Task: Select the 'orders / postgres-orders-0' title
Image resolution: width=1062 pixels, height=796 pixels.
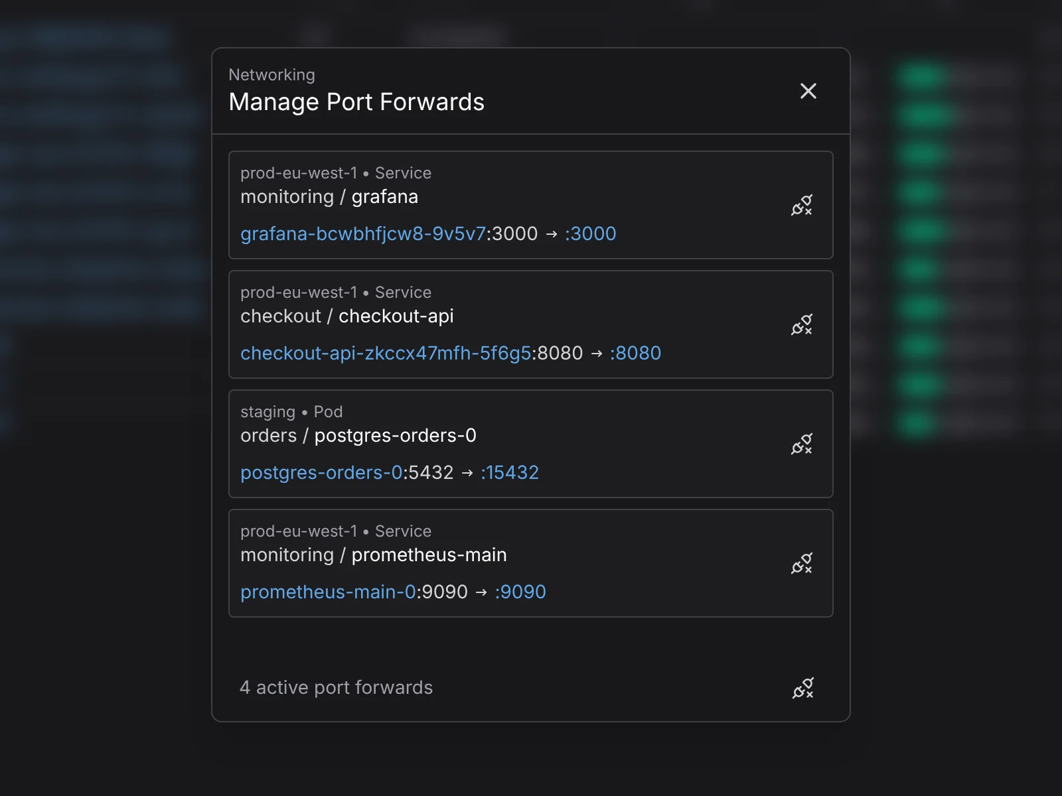Action: pyautogui.click(x=358, y=436)
